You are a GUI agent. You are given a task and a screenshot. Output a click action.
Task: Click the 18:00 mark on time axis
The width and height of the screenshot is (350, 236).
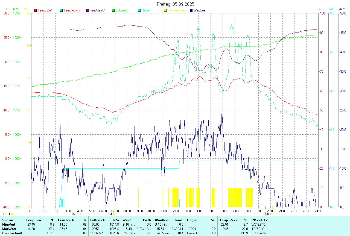247,211
